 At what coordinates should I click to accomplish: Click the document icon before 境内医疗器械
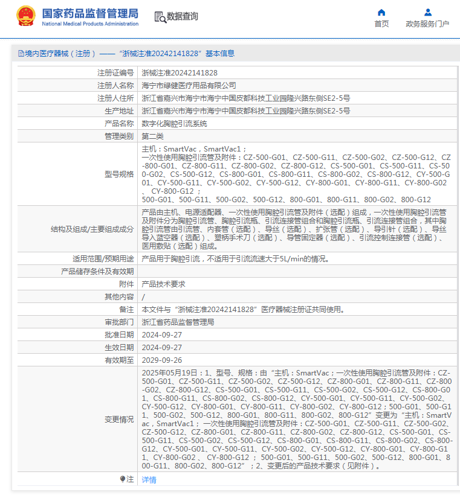[x=21, y=53]
